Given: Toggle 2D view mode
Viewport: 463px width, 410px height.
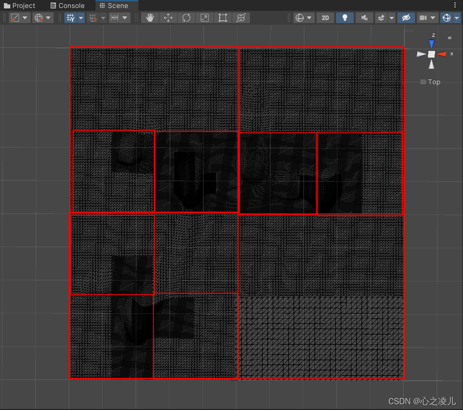Looking at the screenshot, I should point(325,18).
